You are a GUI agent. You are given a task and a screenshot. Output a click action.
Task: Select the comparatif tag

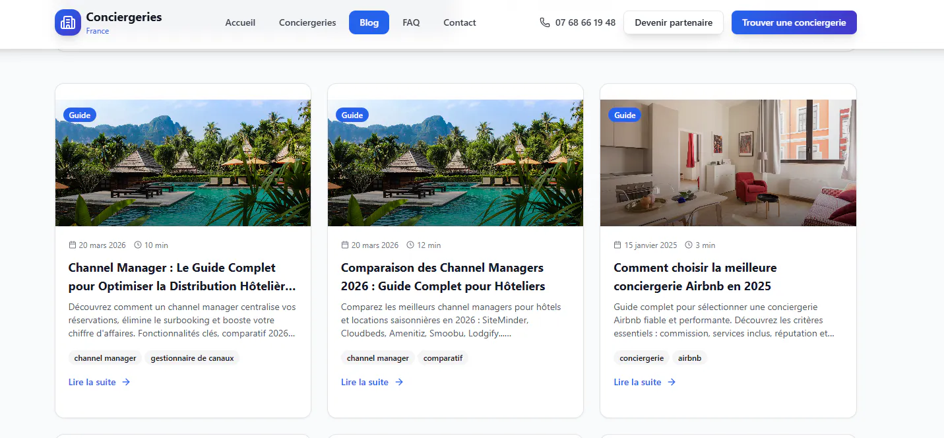click(x=443, y=358)
